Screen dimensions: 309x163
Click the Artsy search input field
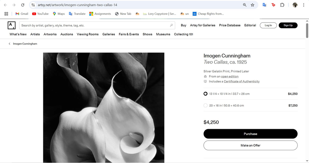point(94,25)
